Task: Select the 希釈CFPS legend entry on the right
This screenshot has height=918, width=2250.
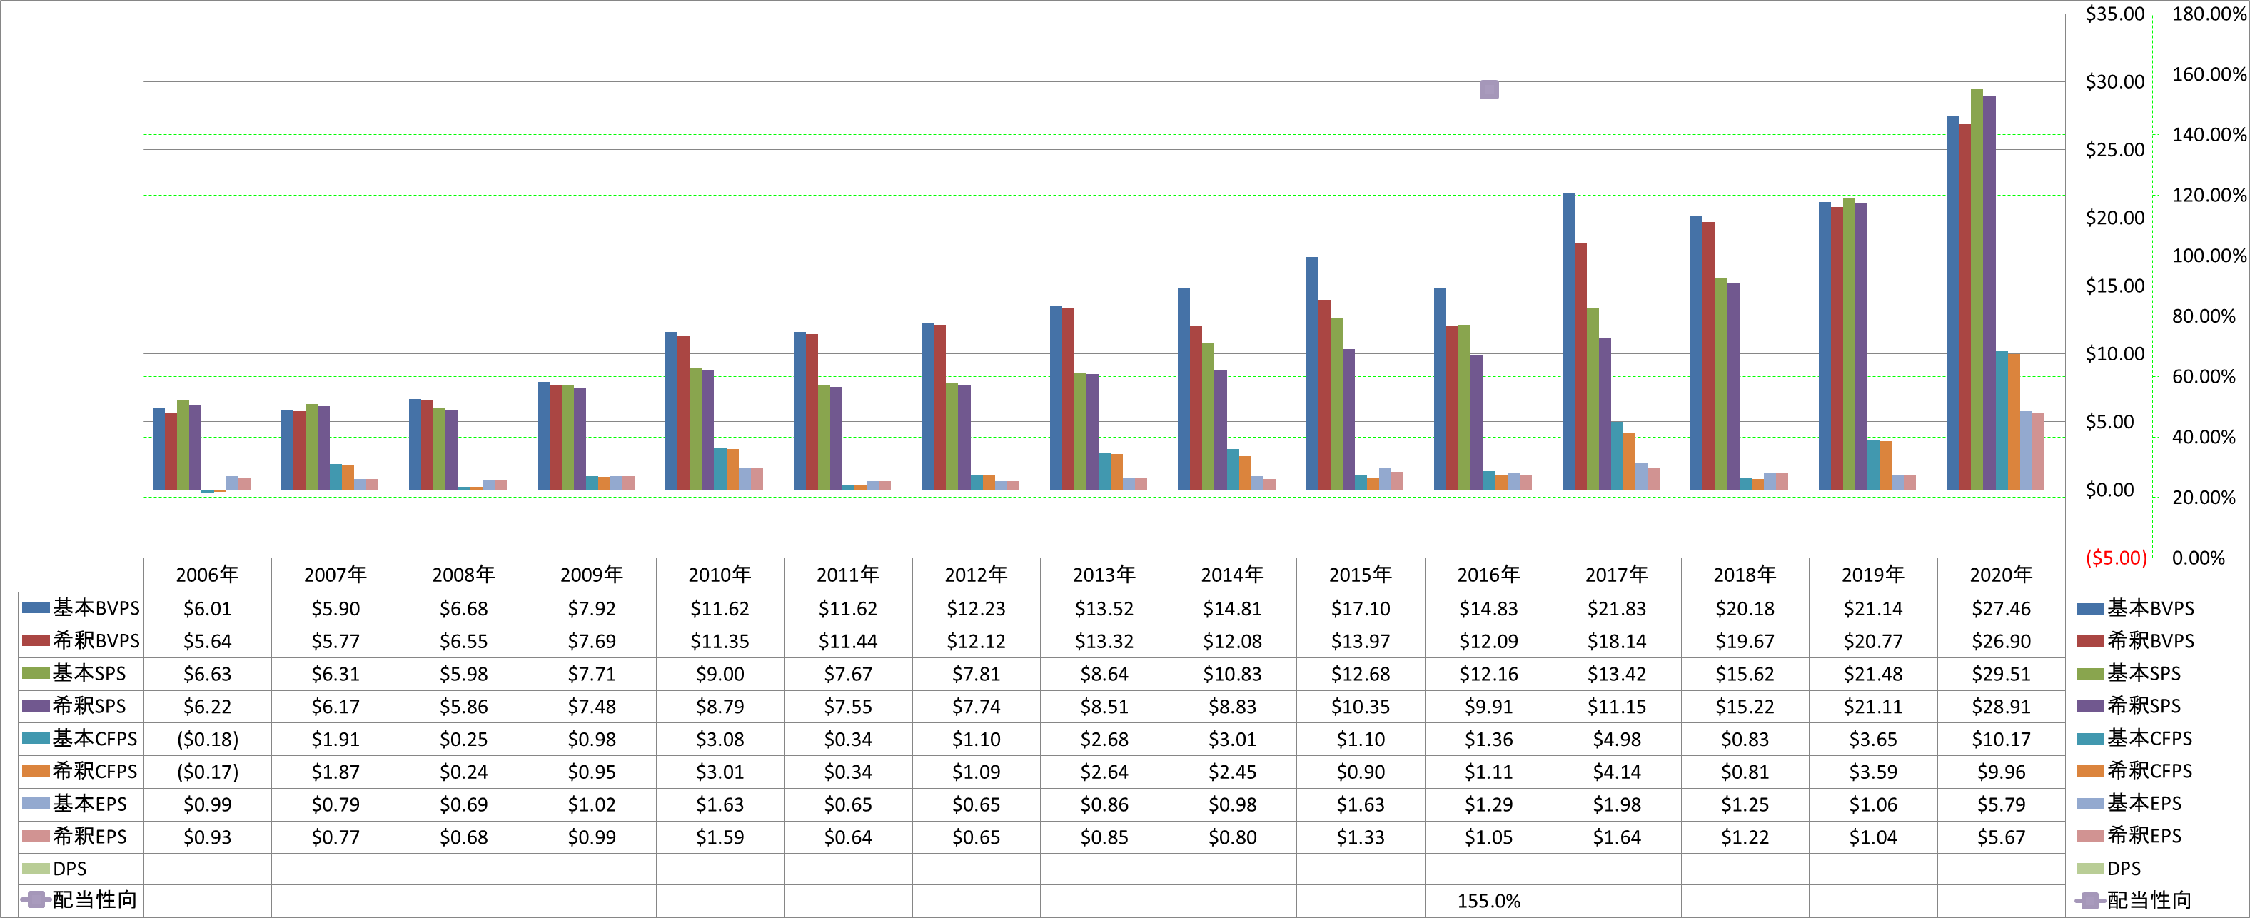Action: pyautogui.click(x=2134, y=770)
